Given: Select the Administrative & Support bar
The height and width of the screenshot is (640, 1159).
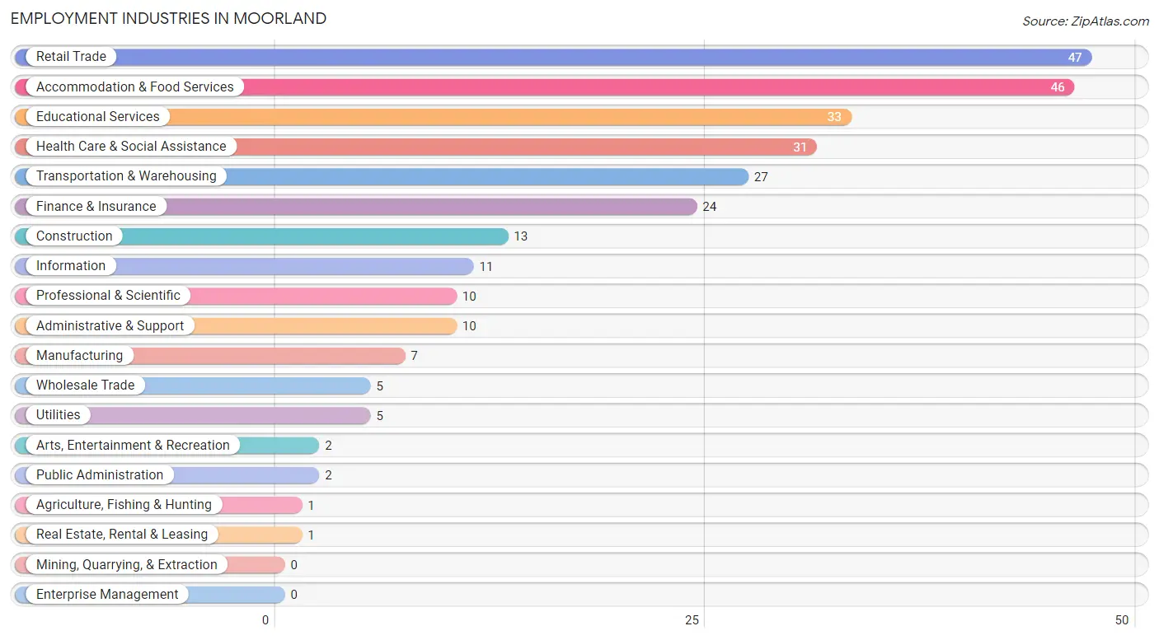Looking at the screenshot, I should (236, 325).
